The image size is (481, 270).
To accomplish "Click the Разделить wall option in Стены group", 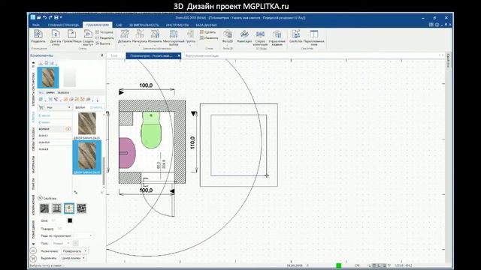I will click(104, 38).
